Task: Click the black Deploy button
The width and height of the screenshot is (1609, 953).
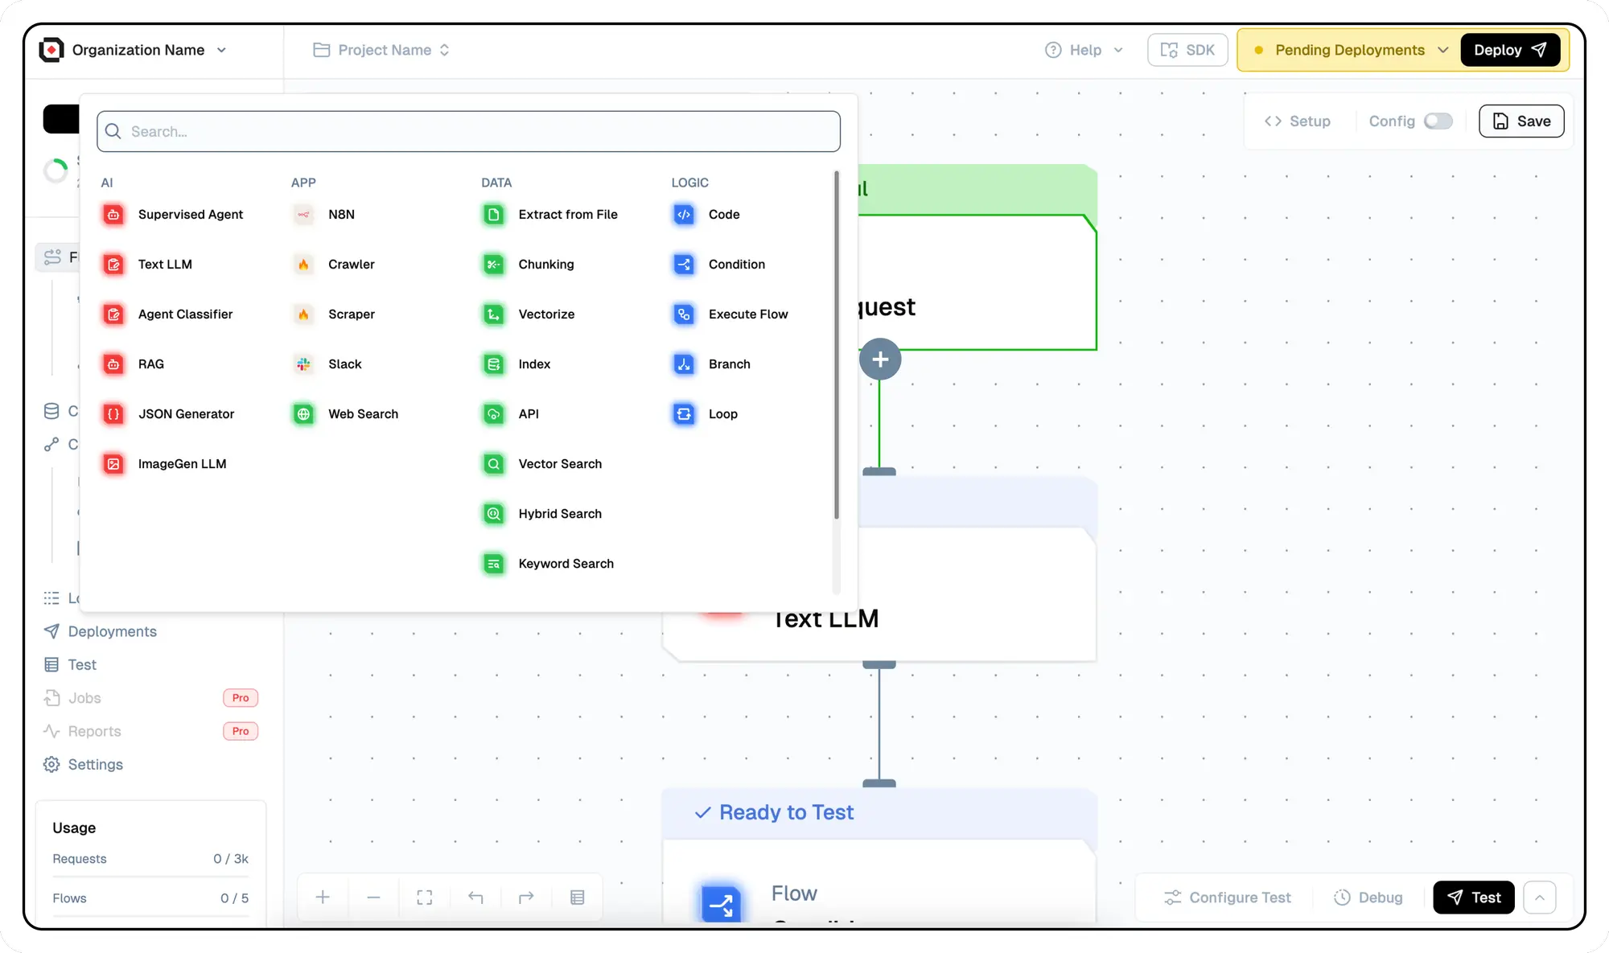Action: (1509, 50)
